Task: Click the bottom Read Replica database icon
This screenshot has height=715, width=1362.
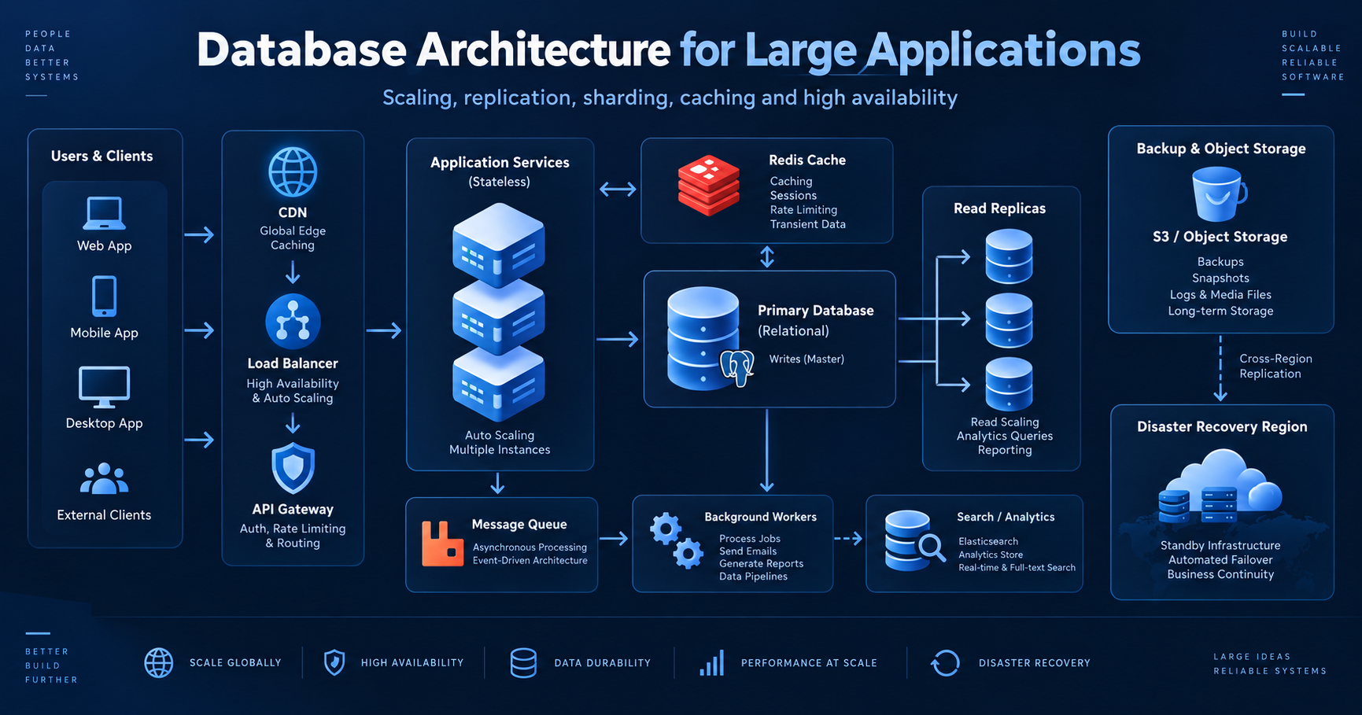Action: (1009, 384)
